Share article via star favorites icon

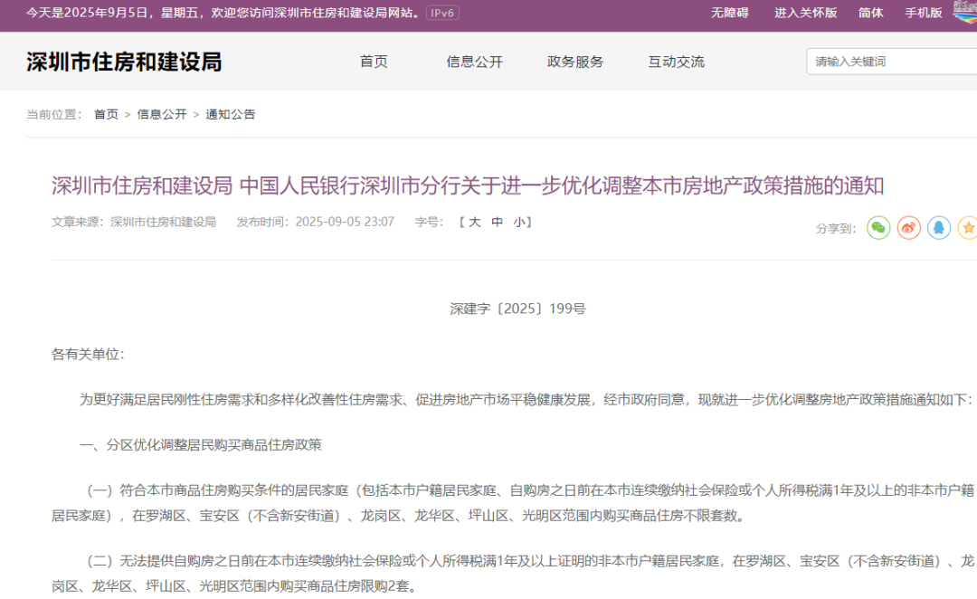968,228
